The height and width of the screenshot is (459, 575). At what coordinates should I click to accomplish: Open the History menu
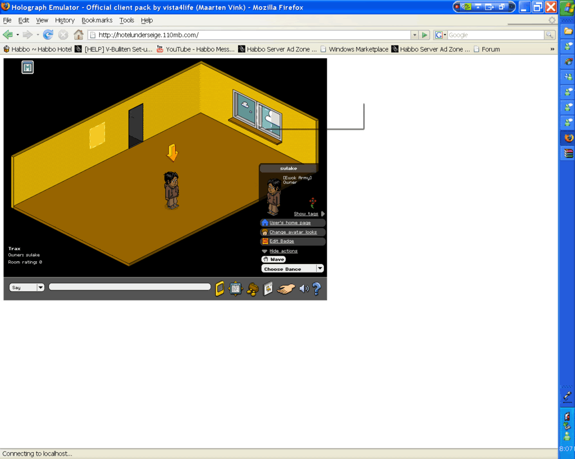tap(65, 20)
